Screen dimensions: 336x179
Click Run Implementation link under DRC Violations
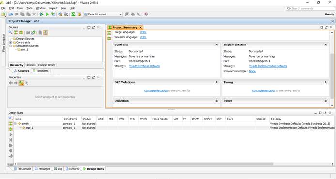point(155,91)
